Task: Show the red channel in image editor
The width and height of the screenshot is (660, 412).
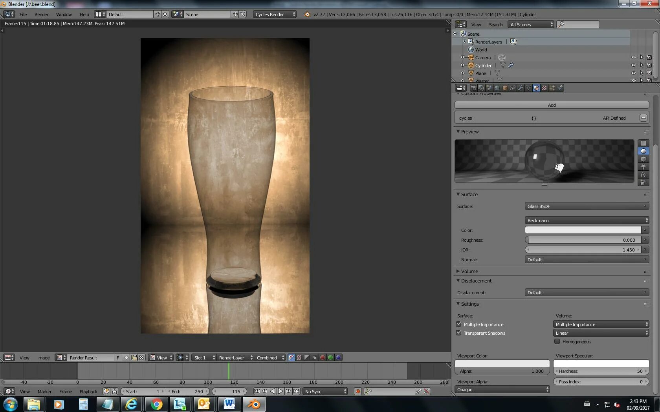Action: [x=323, y=357]
